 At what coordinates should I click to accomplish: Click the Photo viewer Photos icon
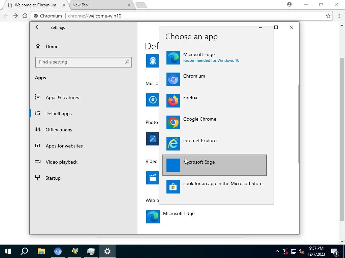point(153,139)
